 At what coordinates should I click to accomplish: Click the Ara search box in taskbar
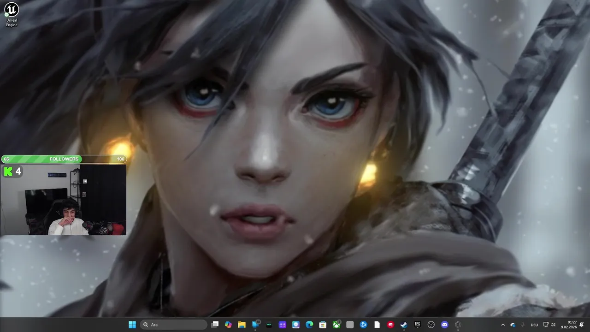(x=174, y=325)
